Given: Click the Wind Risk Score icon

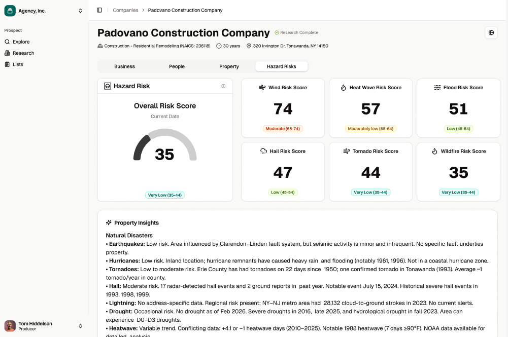Looking at the screenshot, I should click(262, 88).
